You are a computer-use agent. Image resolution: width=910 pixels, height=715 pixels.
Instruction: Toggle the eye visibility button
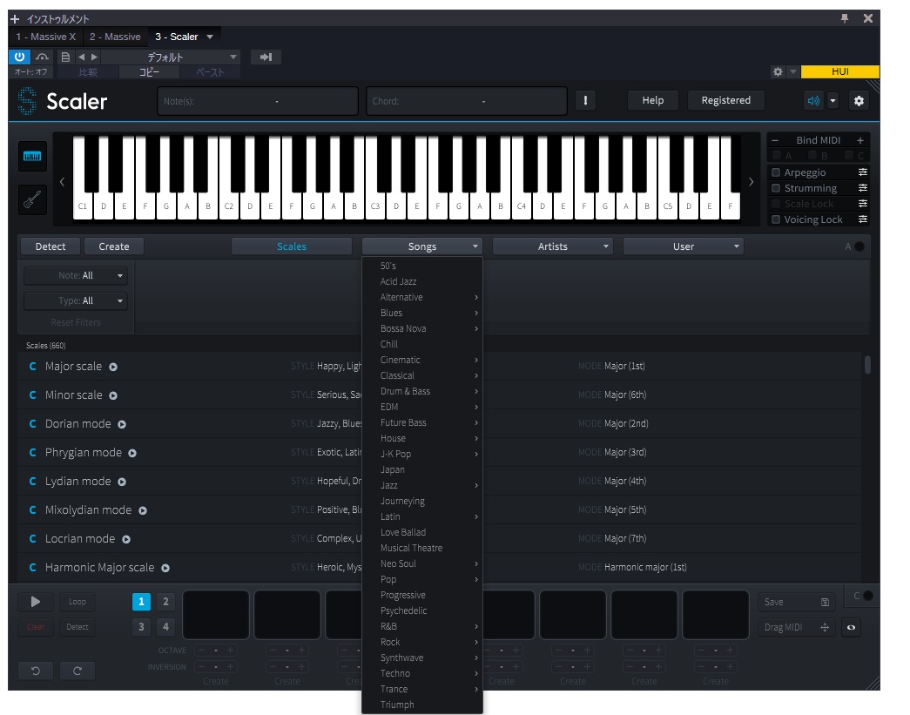(x=851, y=627)
